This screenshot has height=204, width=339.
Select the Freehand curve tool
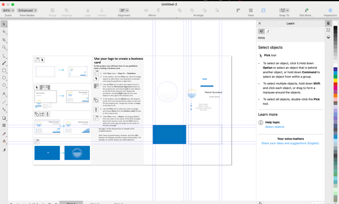coord(4,56)
